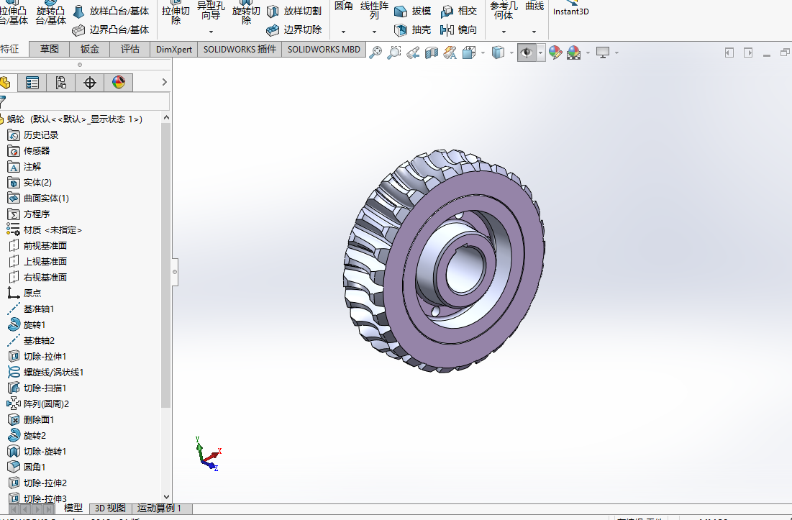The width and height of the screenshot is (792, 520).
Task: Activate the 拉伸切除 extruded cut tool
Action: 176,13
